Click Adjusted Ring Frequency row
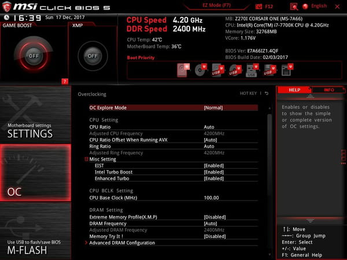The image size is (347, 260). (x=173, y=153)
